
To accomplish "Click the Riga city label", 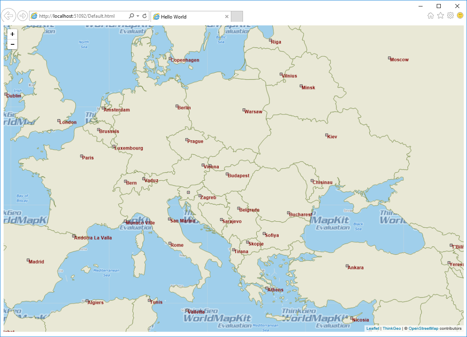I will tap(276, 42).
